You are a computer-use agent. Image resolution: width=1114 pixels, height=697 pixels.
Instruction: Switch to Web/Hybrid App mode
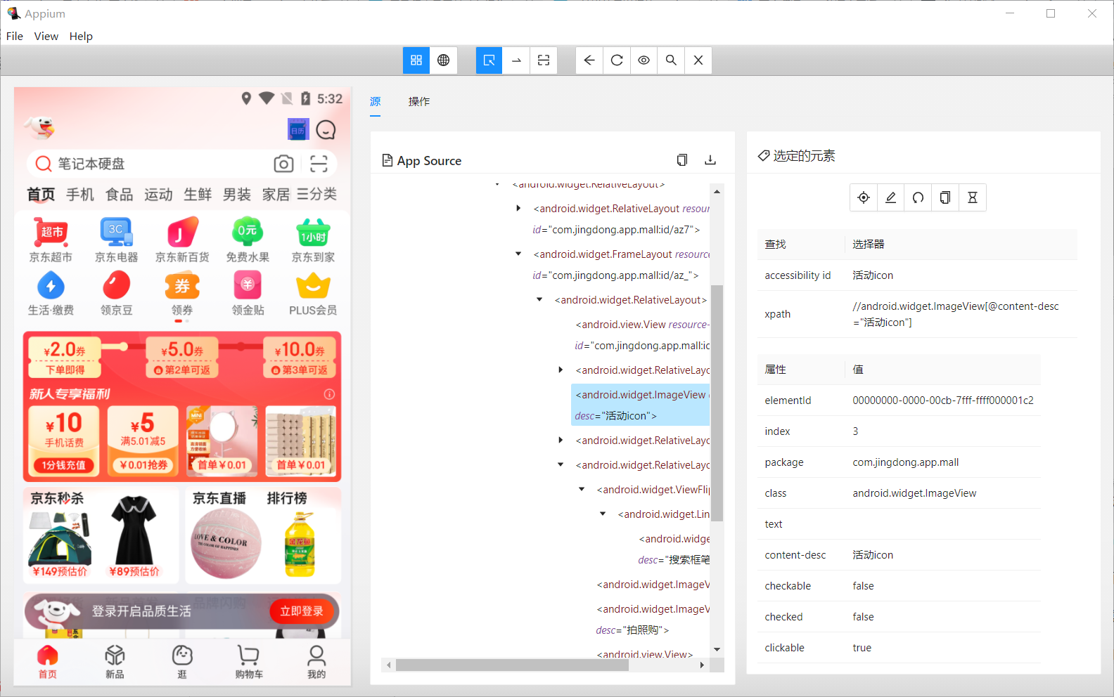click(443, 60)
